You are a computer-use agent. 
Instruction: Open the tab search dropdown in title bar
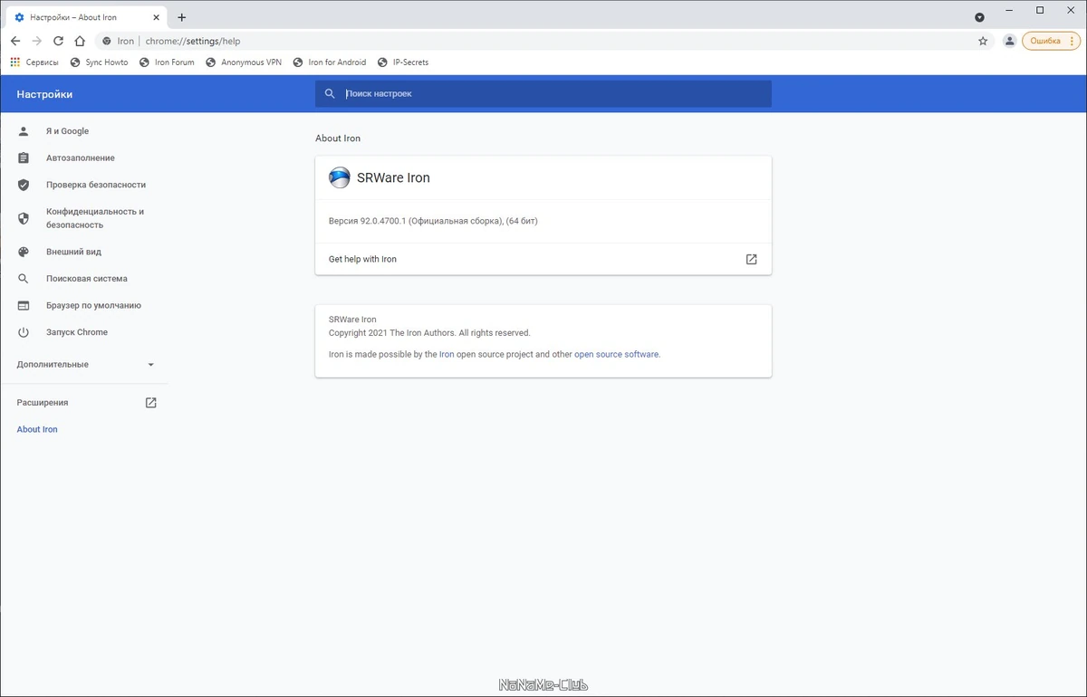pyautogui.click(x=979, y=17)
